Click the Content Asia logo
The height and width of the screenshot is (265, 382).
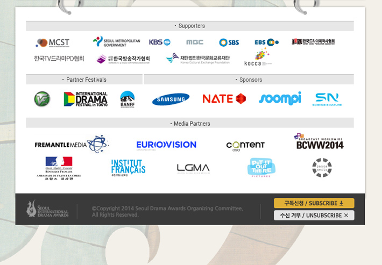pyautogui.click(x=245, y=146)
